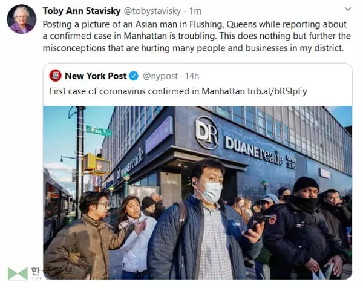Click the Korean newspaper watermark logo
363x288 pixels.
(x=18, y=273)
